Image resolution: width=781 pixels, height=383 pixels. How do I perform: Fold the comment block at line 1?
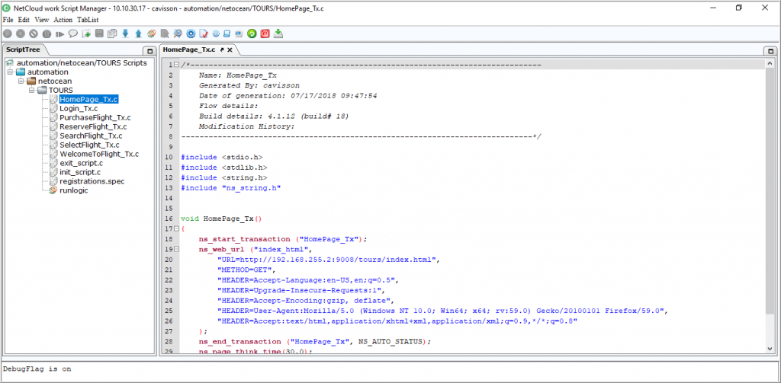[177, 65]
